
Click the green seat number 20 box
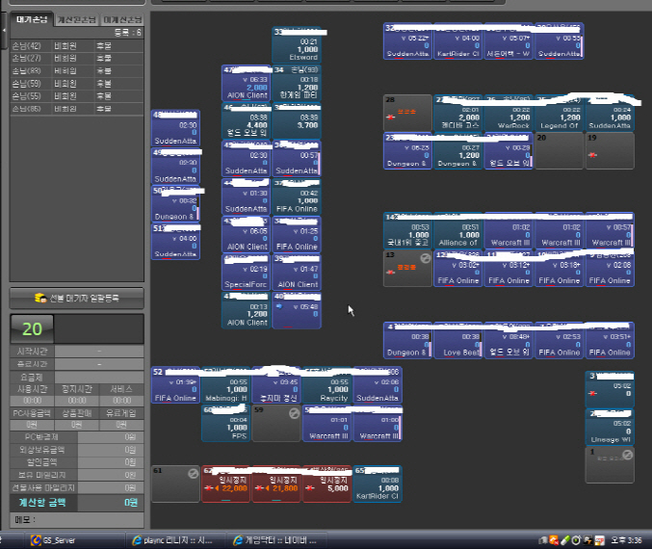32,329
